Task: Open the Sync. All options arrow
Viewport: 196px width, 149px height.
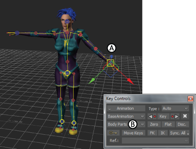Action: 188,133
